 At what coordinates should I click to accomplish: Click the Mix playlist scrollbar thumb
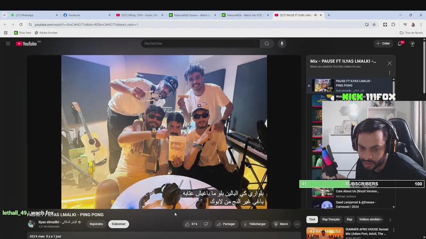tap(394, 87)
